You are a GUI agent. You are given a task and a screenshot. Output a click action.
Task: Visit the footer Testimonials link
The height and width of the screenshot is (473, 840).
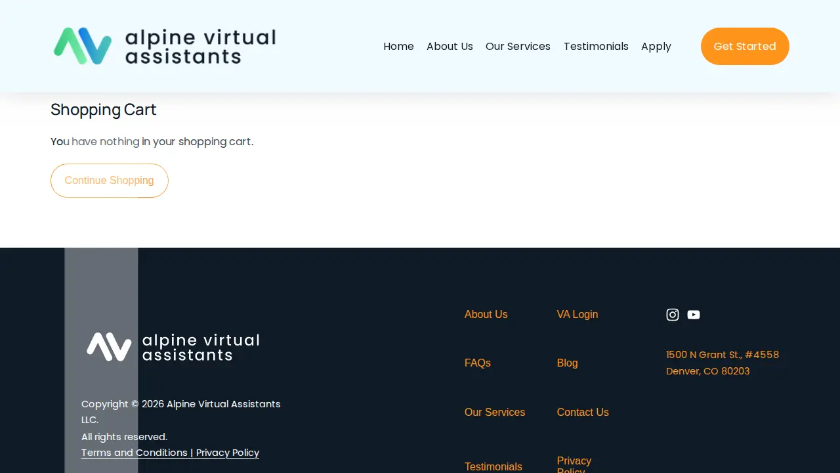pos(493,466)
